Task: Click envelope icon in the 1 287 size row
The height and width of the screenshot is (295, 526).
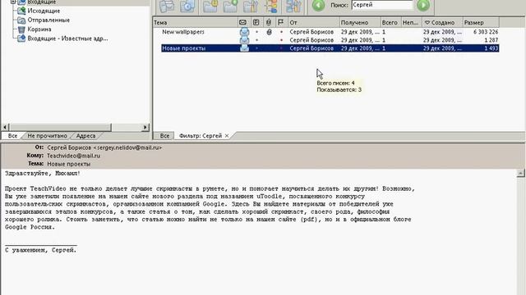Action: pos(244,40)
